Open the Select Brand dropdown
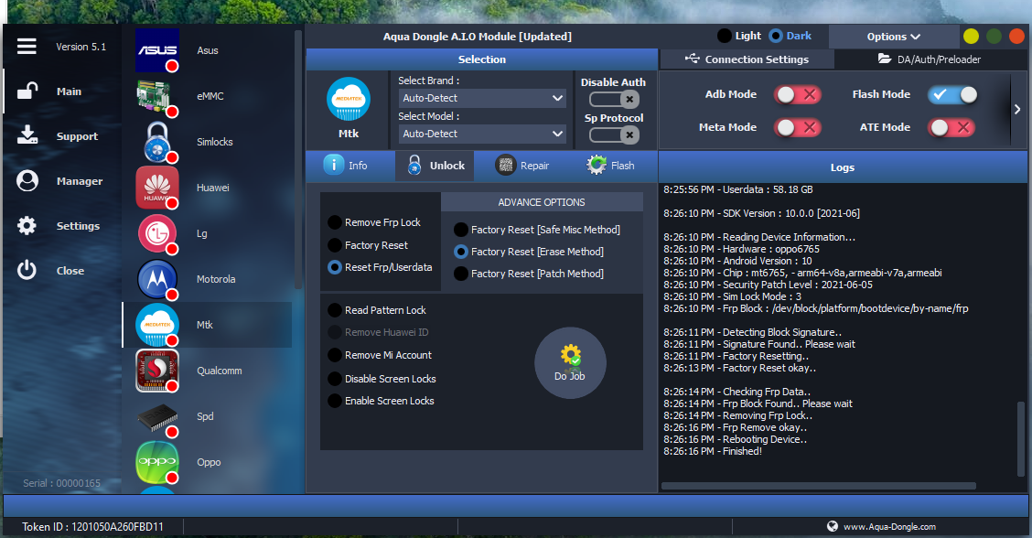1032x538 pixels. tap(482, 98)
